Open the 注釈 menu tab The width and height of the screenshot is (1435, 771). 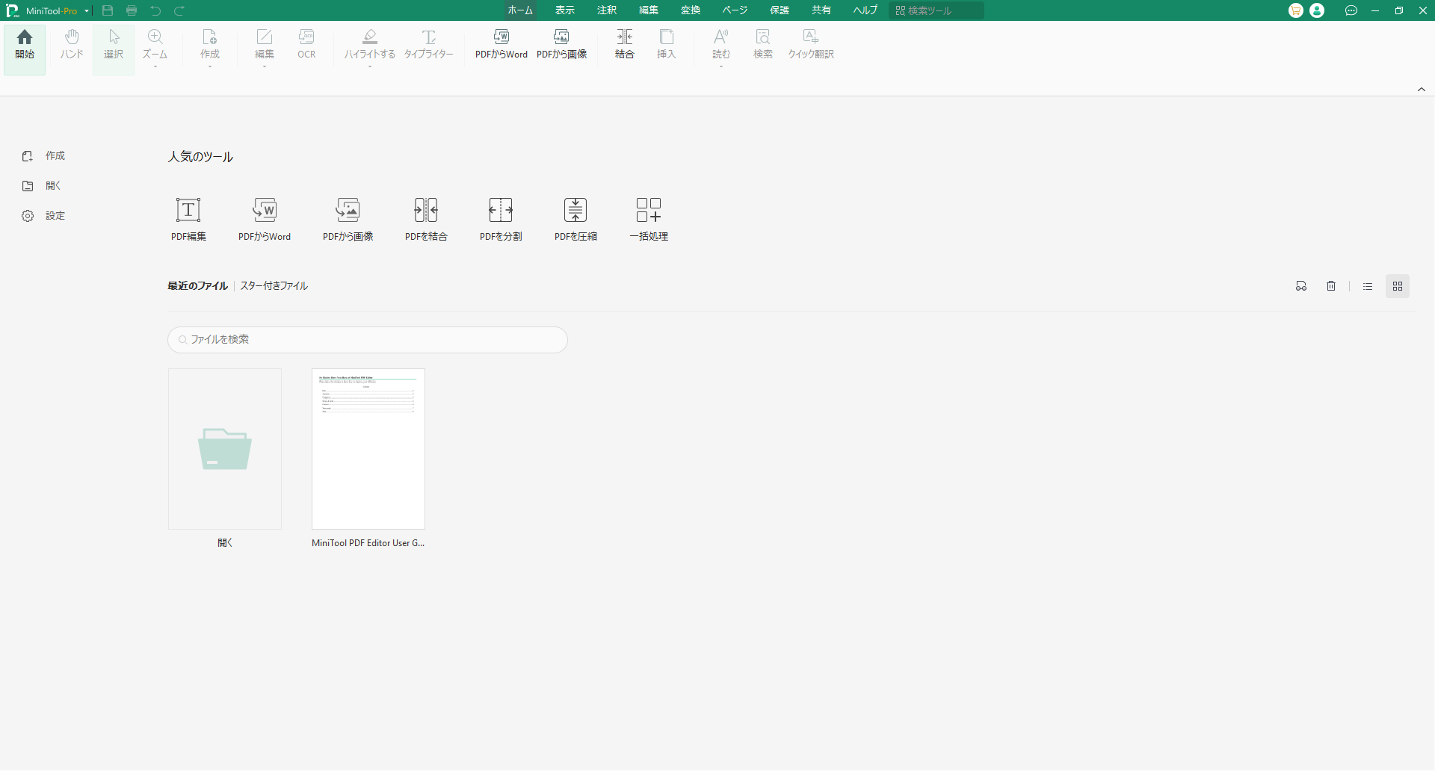coord(607,10)
